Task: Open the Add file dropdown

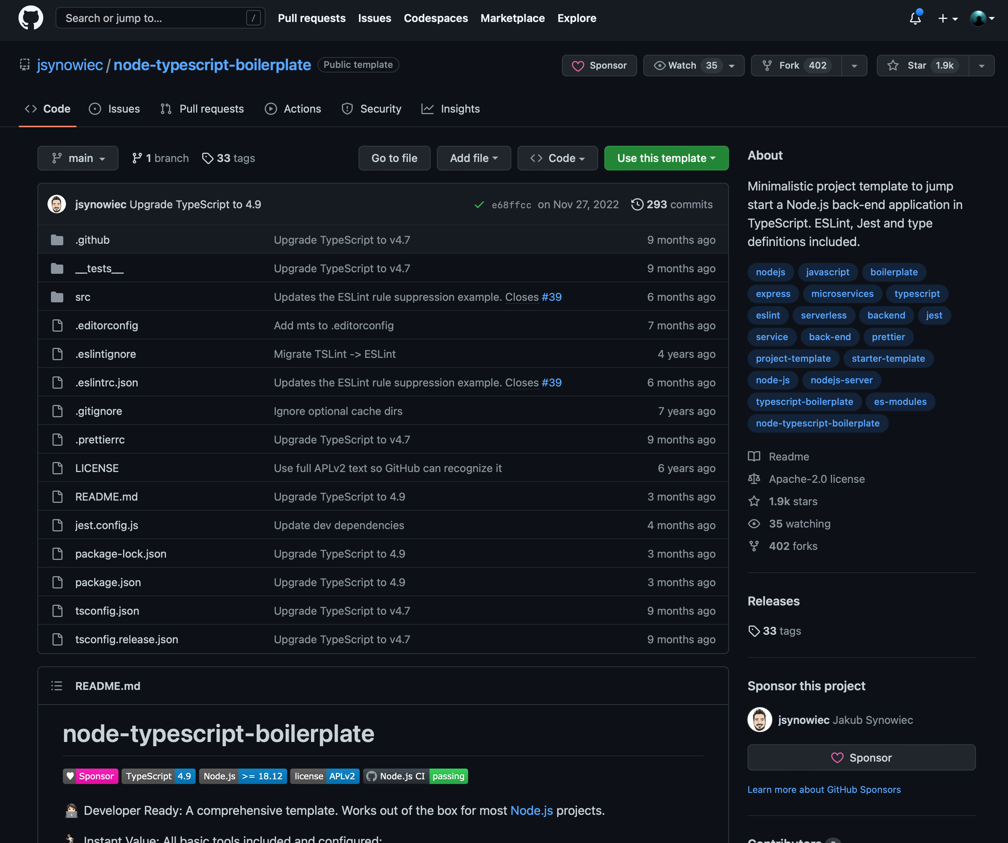Action: [474, 158]
